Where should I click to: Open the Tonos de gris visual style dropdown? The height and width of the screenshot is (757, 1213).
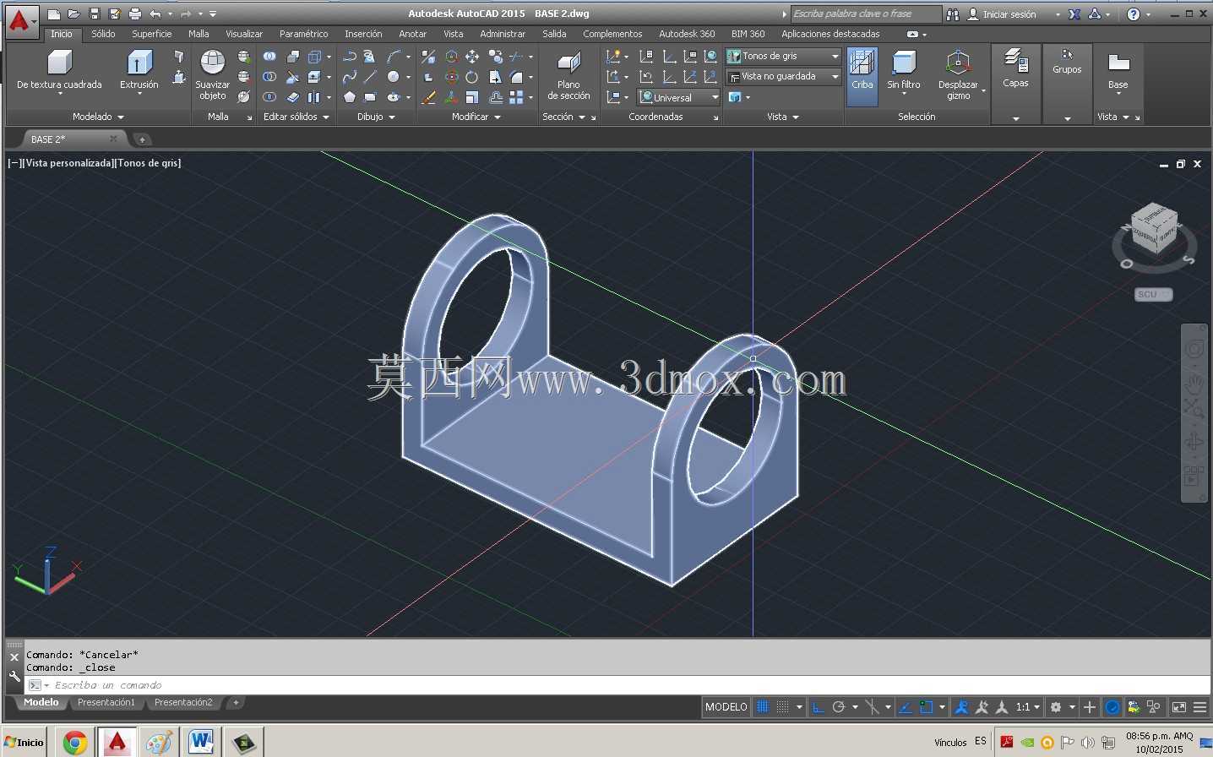783,56
